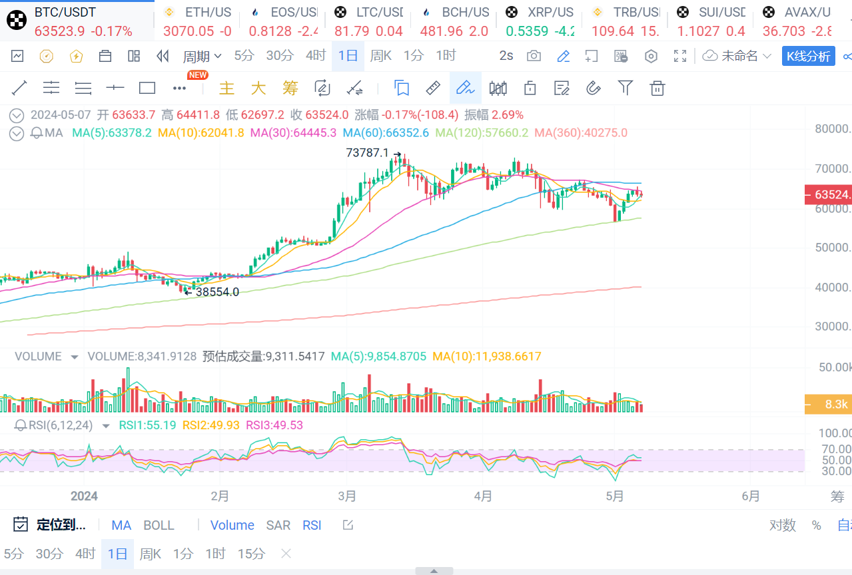852x575 pixels.
Task: Delete drawings with the trash icon
Action: tap(657, 88)
